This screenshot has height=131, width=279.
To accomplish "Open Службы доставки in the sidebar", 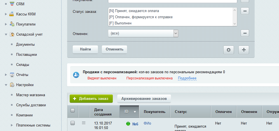I will click(x=31, y=105).
